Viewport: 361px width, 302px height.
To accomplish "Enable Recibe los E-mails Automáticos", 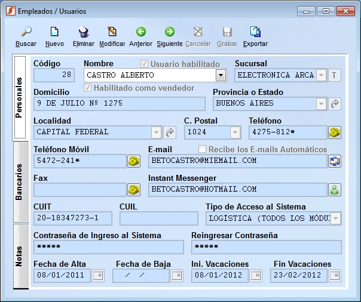I will (x=202, y=149).
